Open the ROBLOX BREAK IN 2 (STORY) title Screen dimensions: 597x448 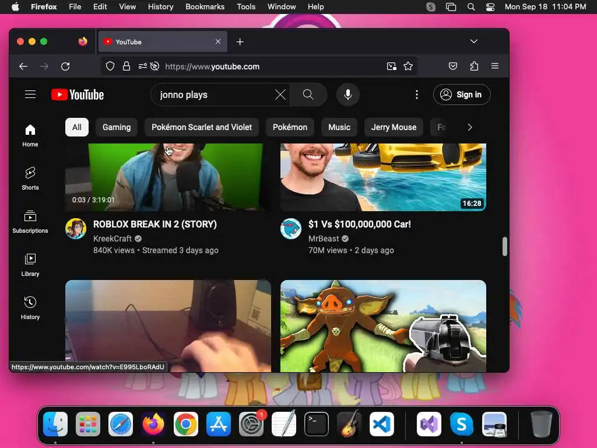pyautogui.click(x=155, y=224)
